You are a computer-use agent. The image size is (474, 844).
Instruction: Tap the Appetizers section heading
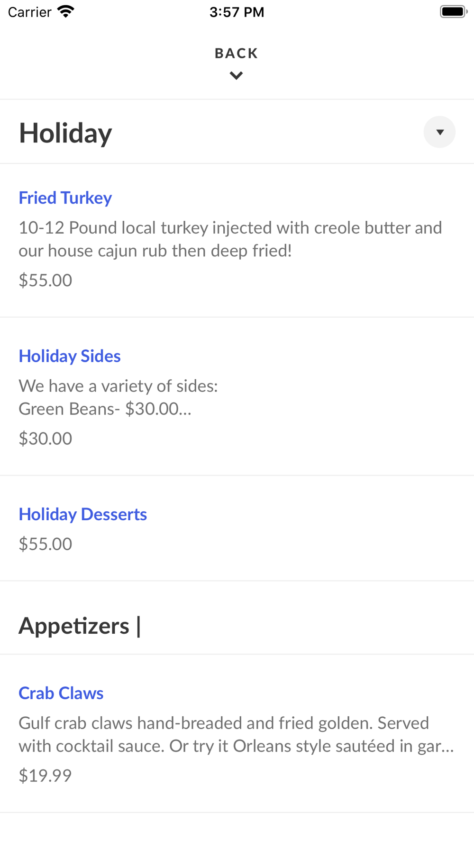[80, 625]
